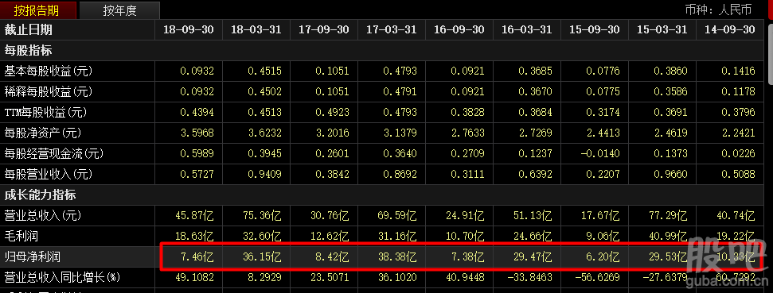773x293 pixels.
Task: Select the 营业总收入同比增长(%) row label
Action: tap(62, 278)
